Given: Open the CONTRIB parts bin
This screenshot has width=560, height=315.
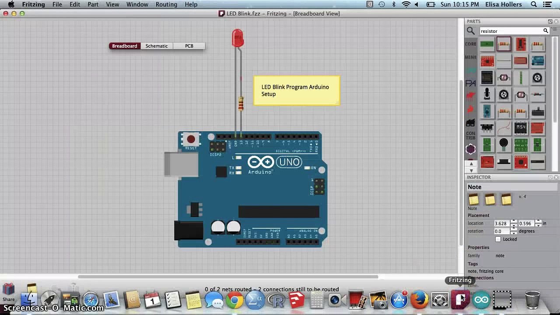Looking at the screenshot, I should (x=471, y=135).
